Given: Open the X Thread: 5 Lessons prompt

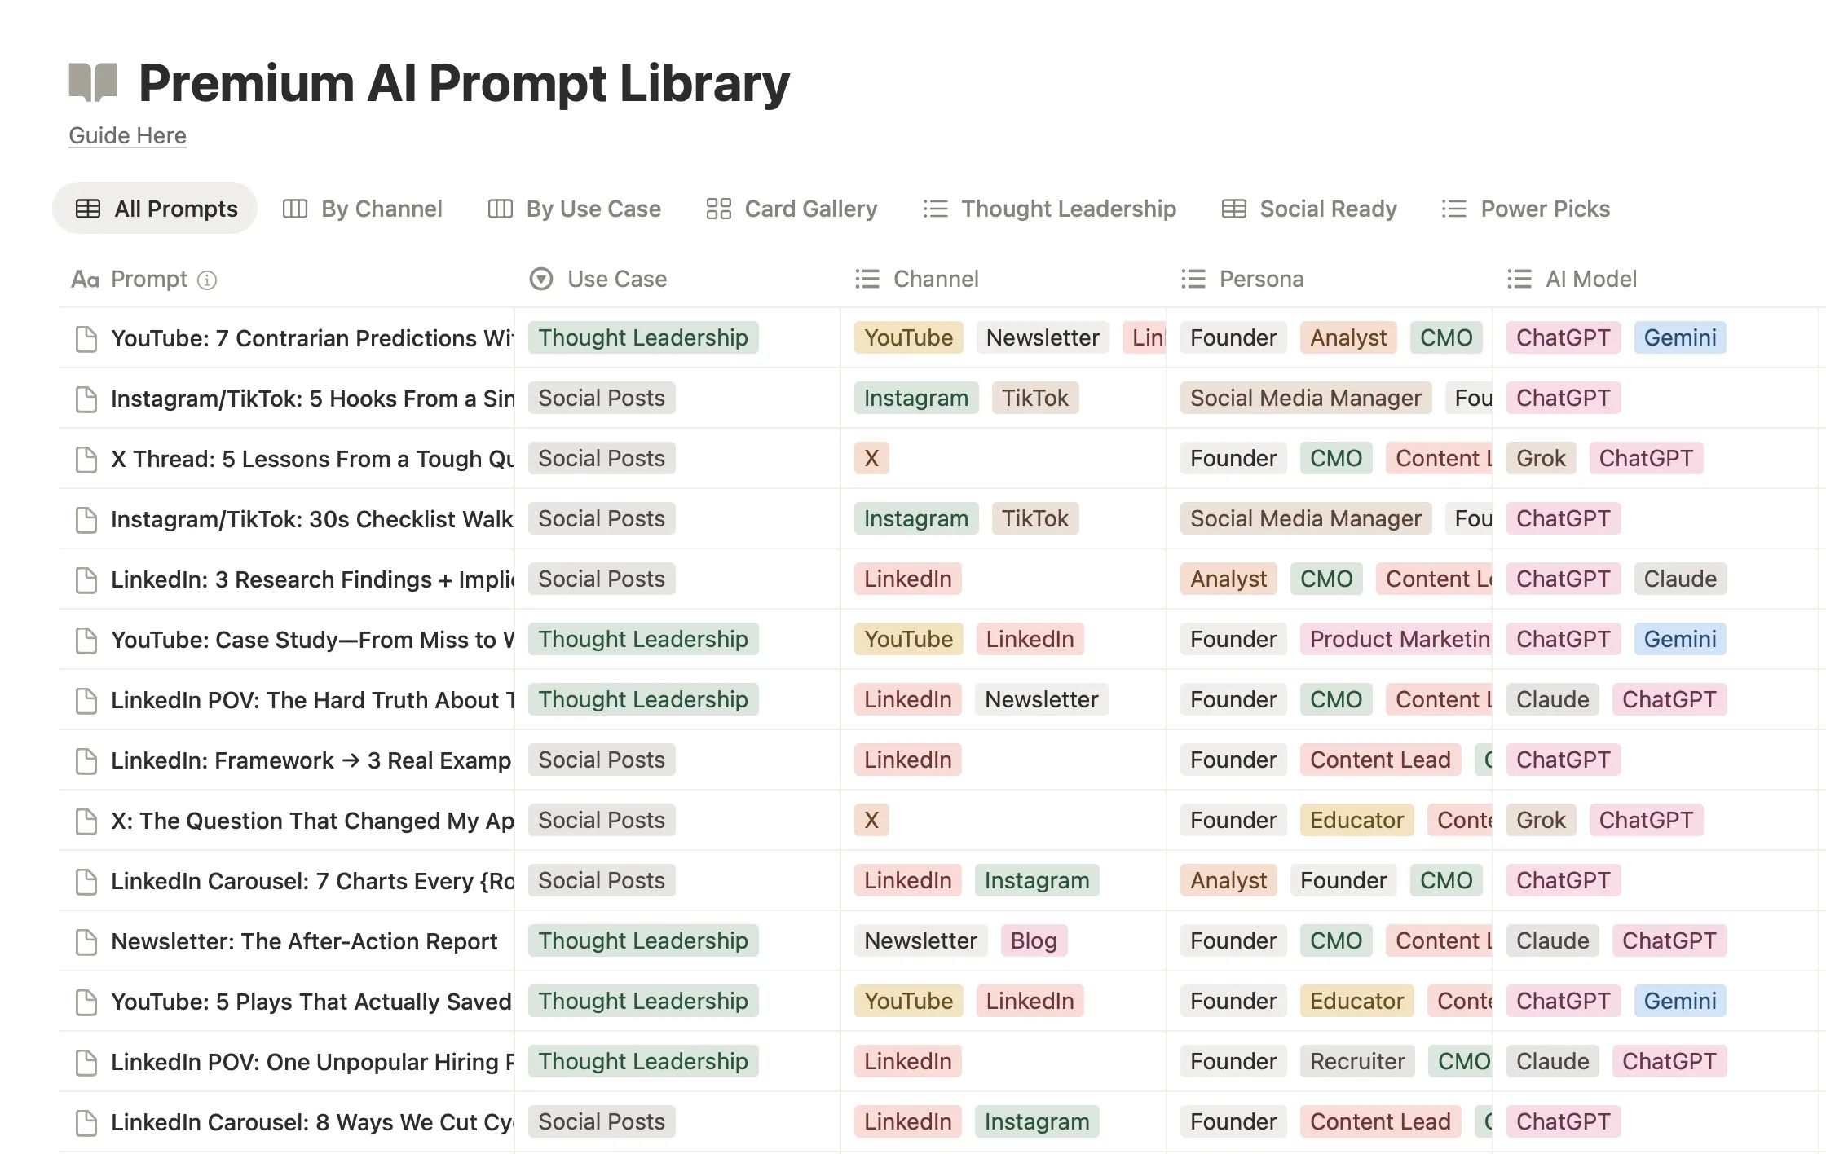Looking at the screenshot, I should coord(312,458).
